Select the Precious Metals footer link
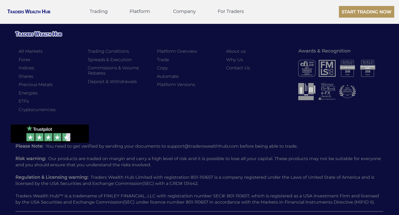 (35, 85)
